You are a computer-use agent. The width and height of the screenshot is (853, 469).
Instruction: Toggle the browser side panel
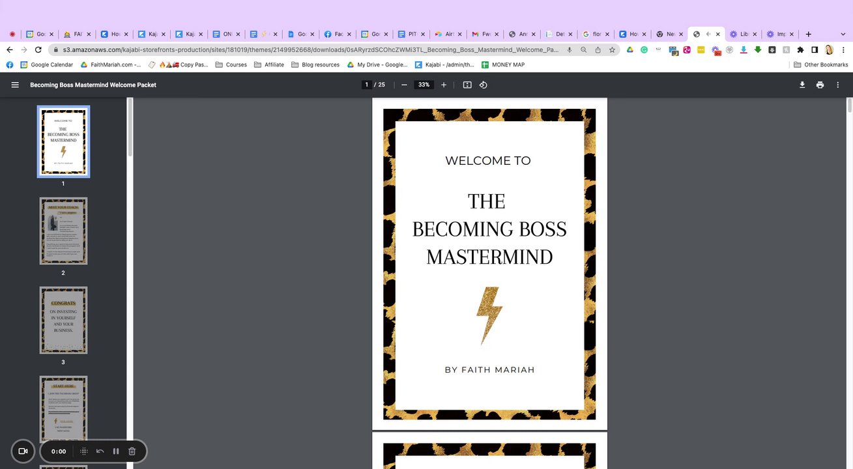815,50
